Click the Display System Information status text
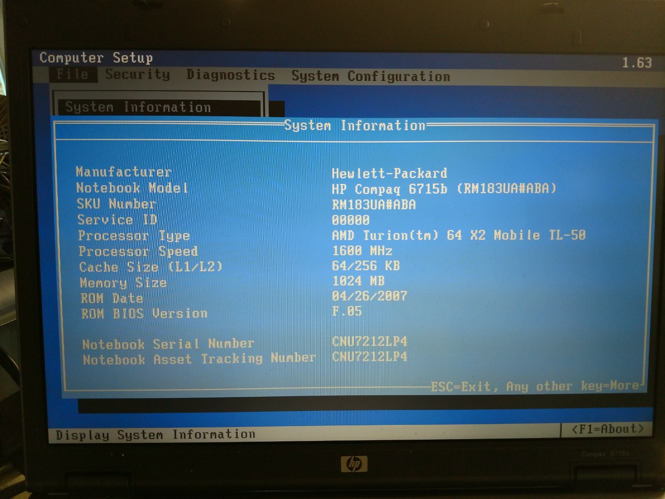 (x=156, y=435)
